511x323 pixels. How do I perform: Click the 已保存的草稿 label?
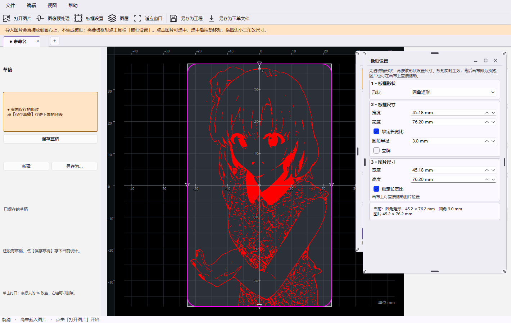(x=16, y=209)
